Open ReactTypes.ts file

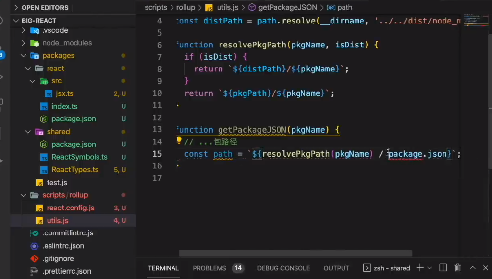(x=75, y=169)
